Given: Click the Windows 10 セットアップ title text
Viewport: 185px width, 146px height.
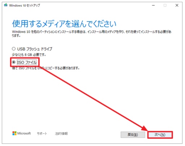Looking at the screenshot, I should pos(25,5).
